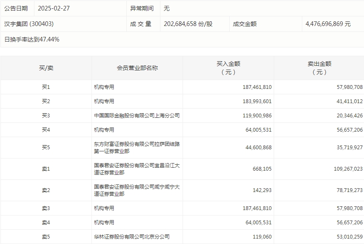The image size is (364, 244).
Task: Select sell amount 57,980,708 in 卖3 row
Action: point(350,208)
